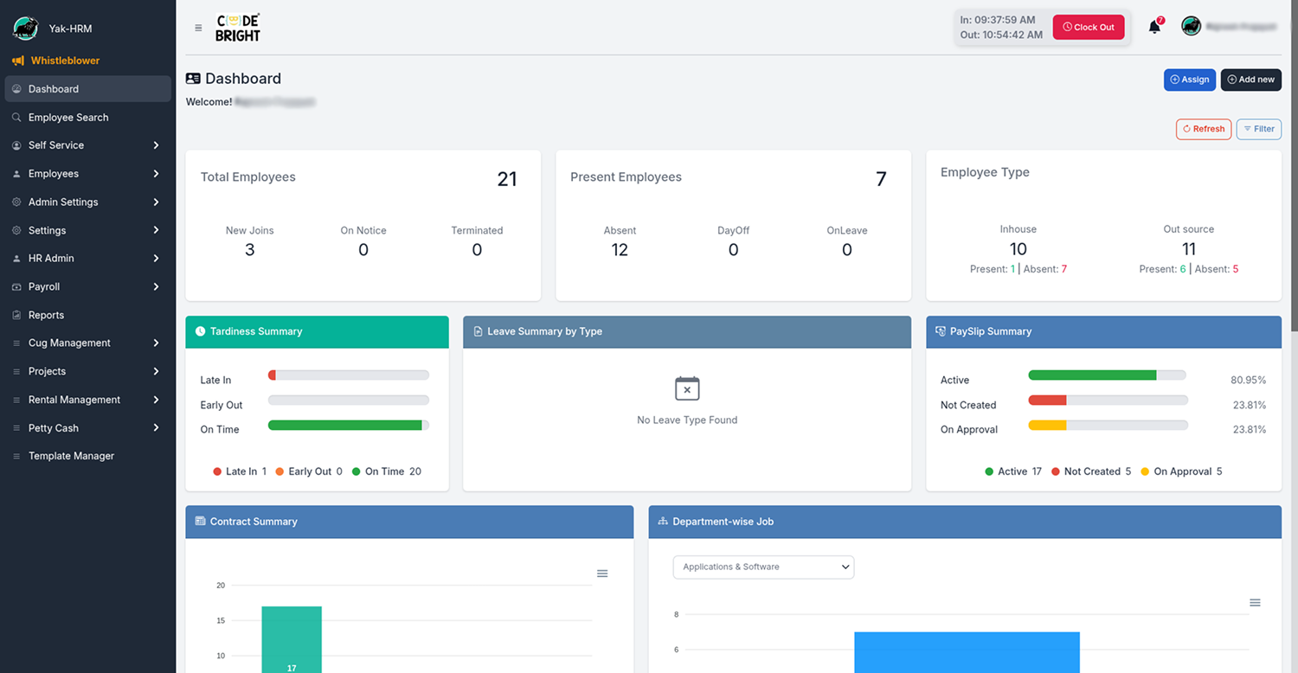Click the Active payslip progress bar
This screenshot has width=1298, height=673.
click(x=1106, y=375)
